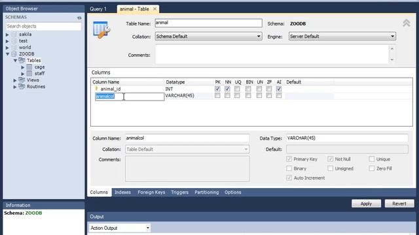Expand the sakila schema node
The image size is (419, 235).
pos(7,35)
